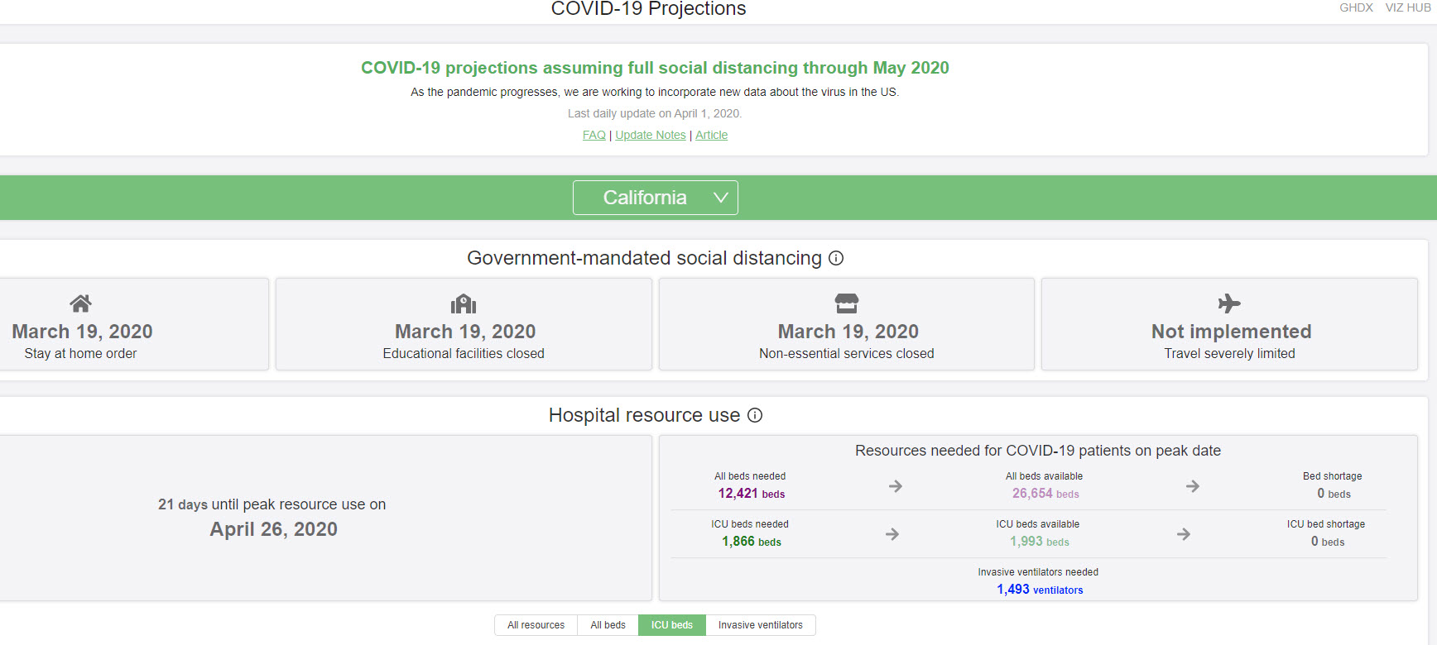This screenshot has width=1437, height=645.
Task: Open info icon next to Hospital resource use
Action: [755, 415]
